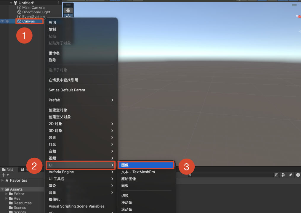The image size is (301, 213).
Task: Open the 音量 submenu
Action: 81,193
